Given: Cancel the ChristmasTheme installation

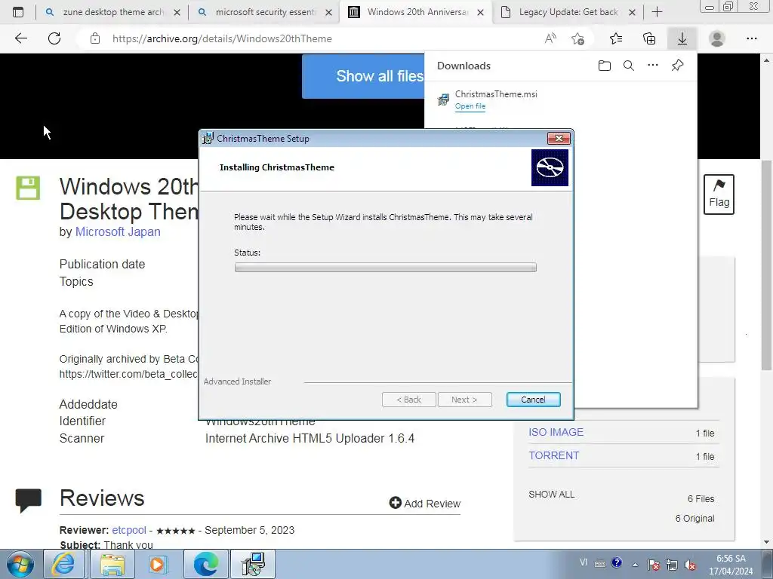Looking at the screenshot, I should point(533,400).
